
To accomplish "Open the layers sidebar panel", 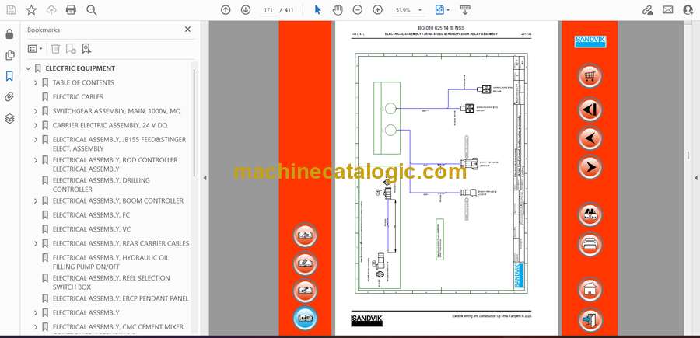I will click(9, 118).
